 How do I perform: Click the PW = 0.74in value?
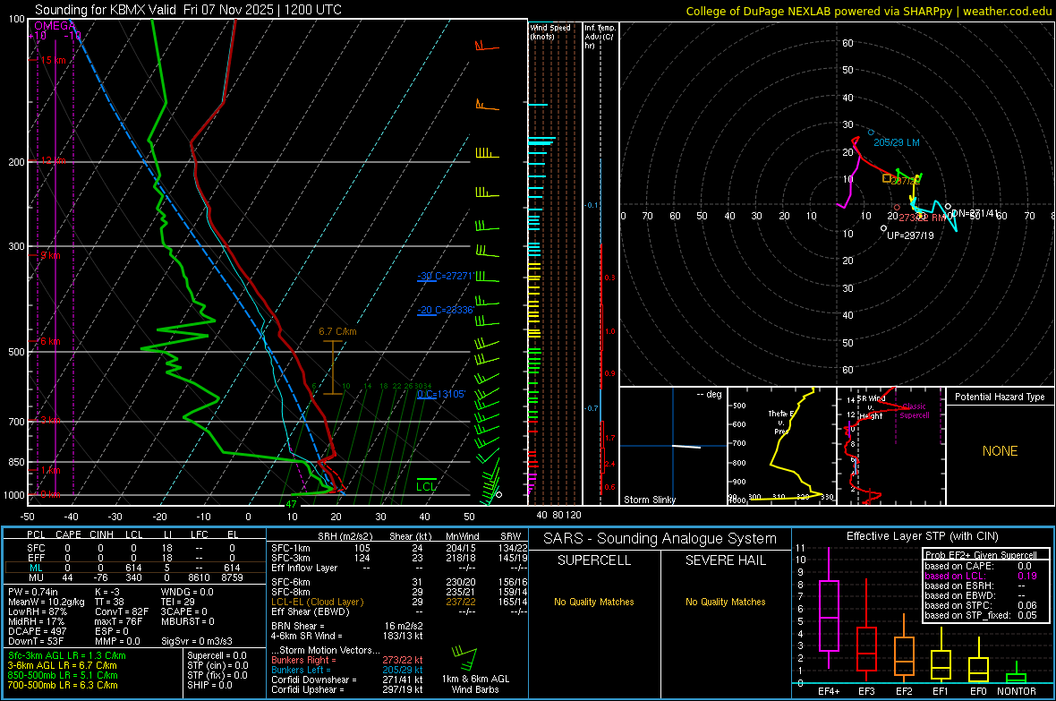click(32, 592)
